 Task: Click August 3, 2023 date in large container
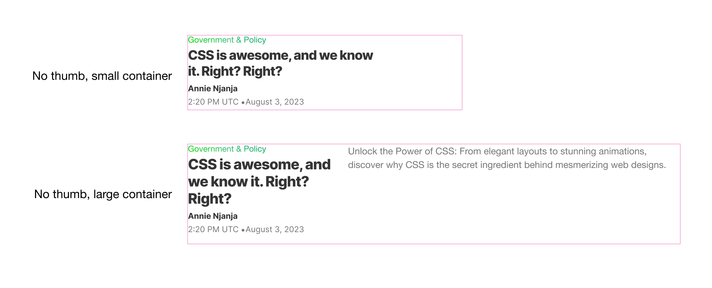coord(274,229)
